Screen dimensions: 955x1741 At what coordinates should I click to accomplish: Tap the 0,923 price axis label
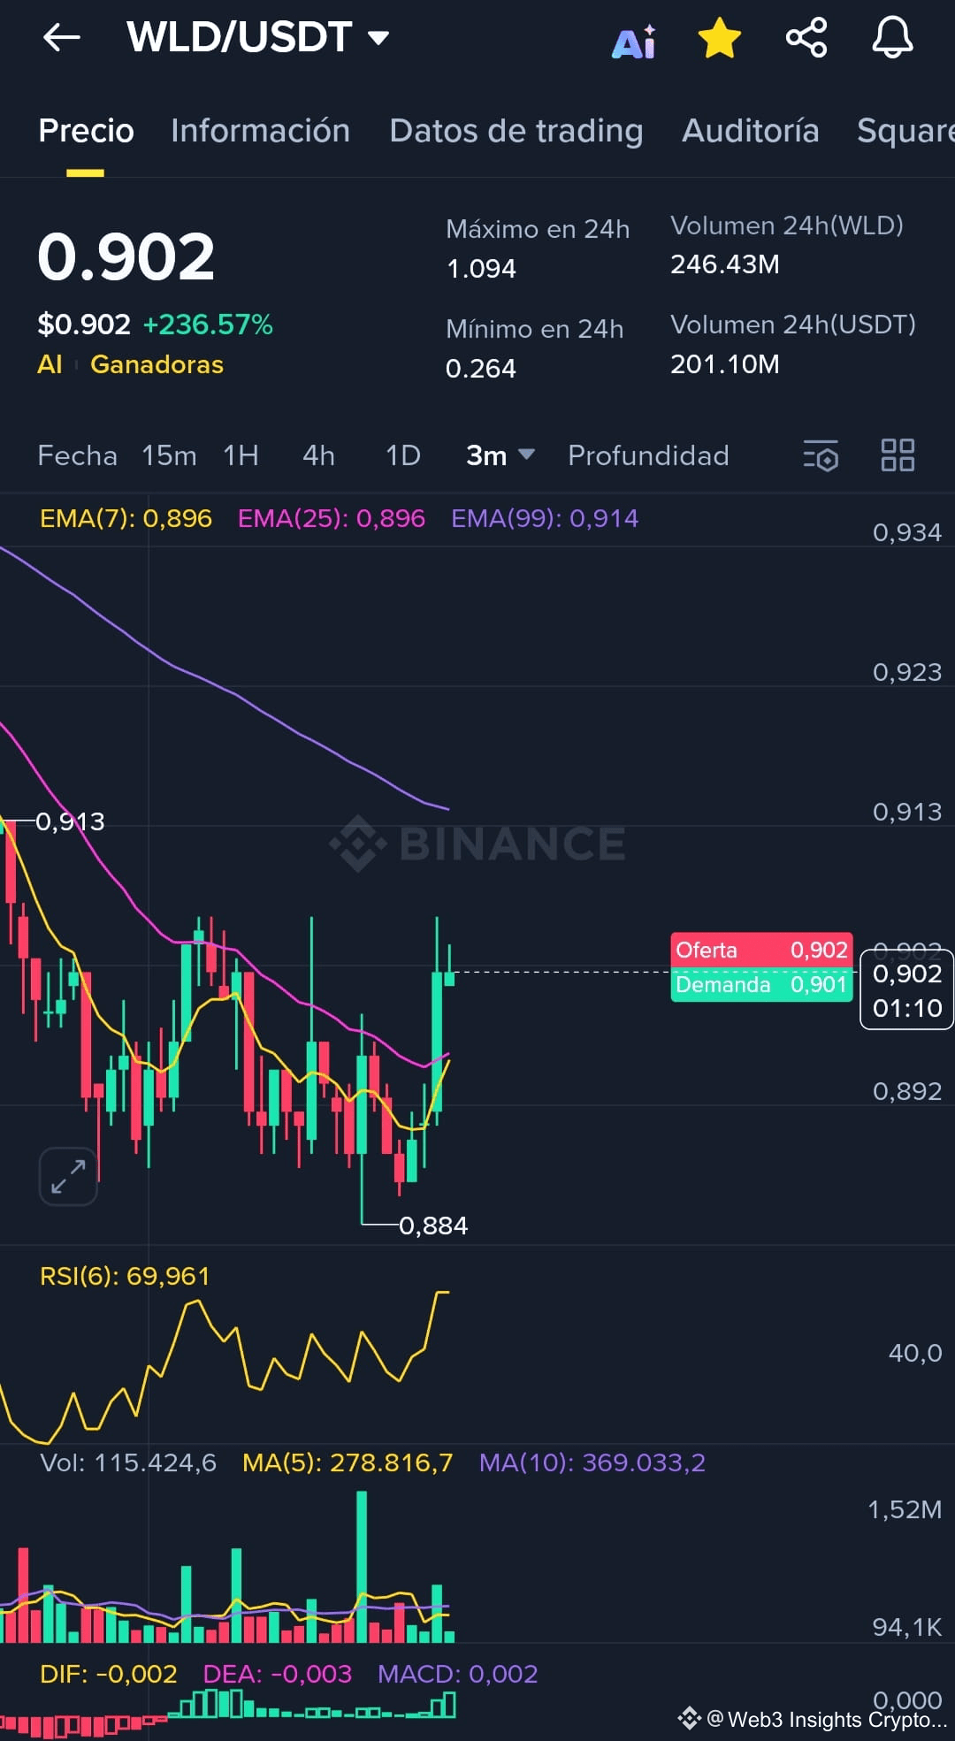point(907,672)
